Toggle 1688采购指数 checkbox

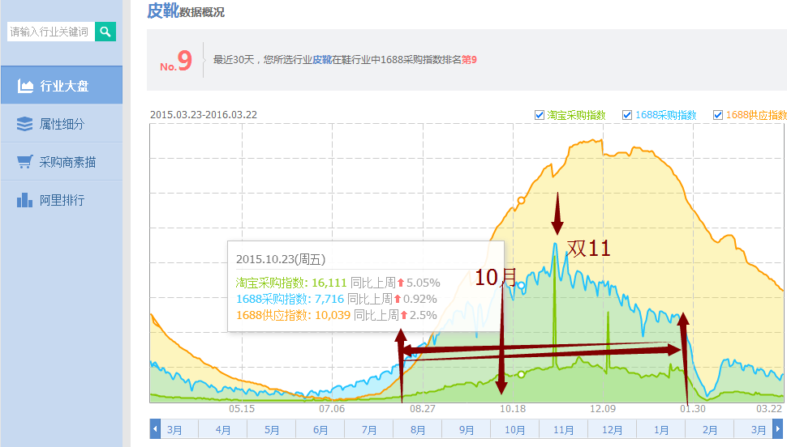(x=627, y=115)
